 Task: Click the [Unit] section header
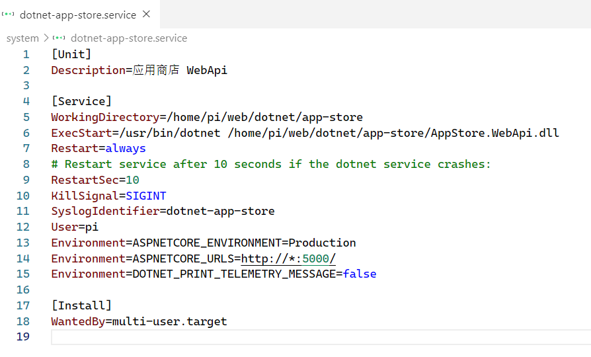click(x=71, y=54)
